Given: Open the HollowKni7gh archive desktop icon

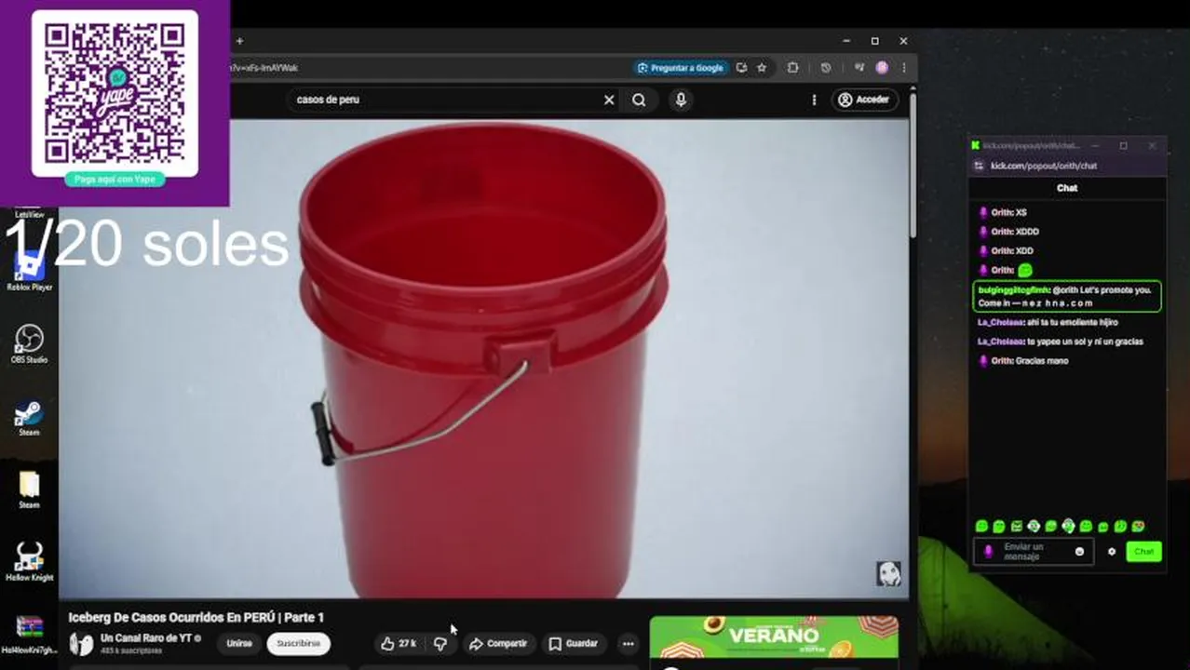Looking at the screenshot, I should coord(29,633).
